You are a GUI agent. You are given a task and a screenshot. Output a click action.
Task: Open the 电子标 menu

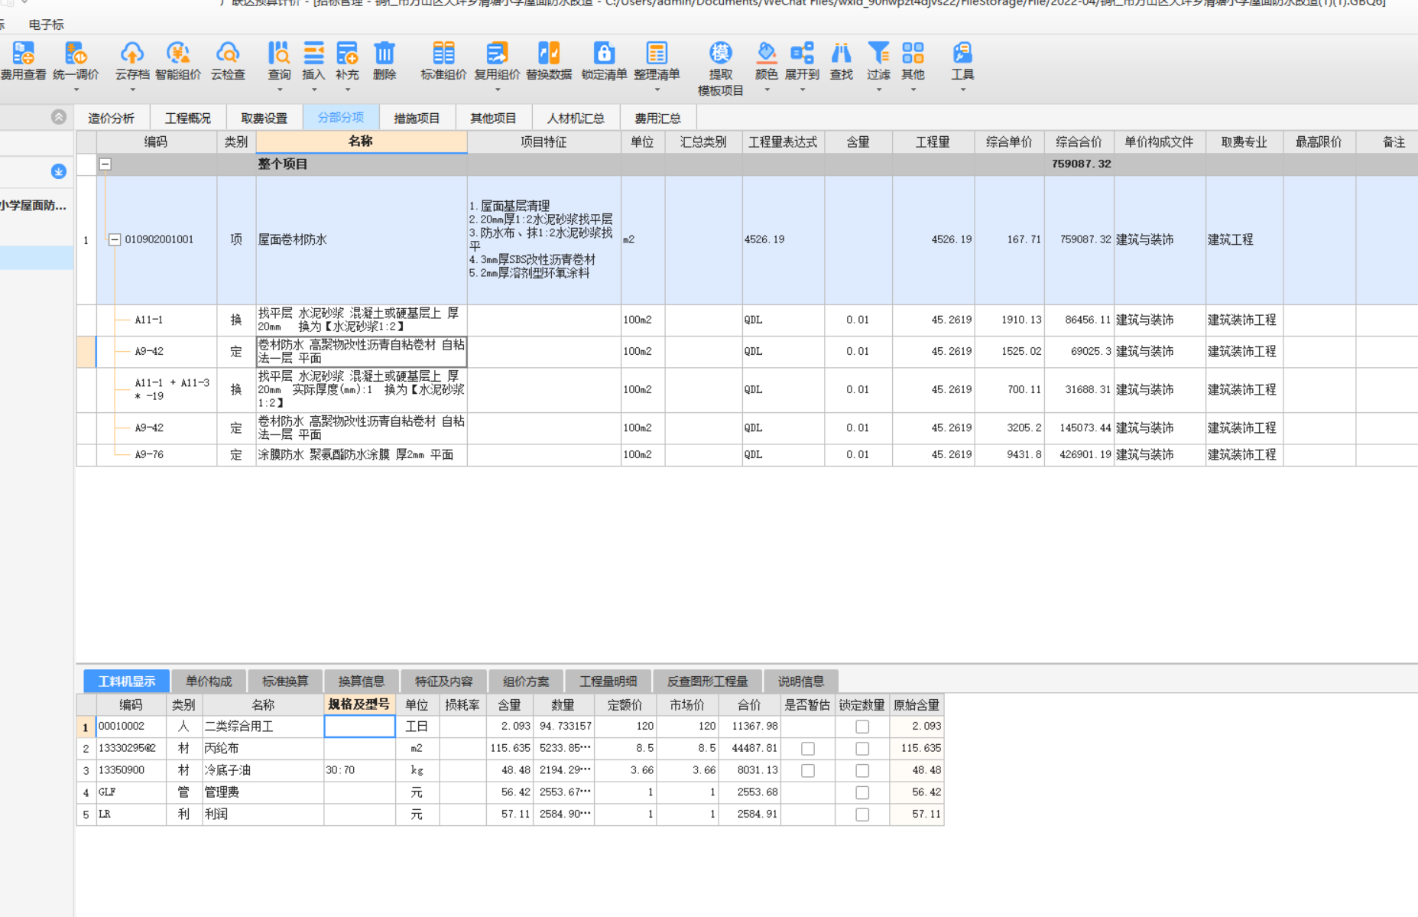tap(47, 24)
